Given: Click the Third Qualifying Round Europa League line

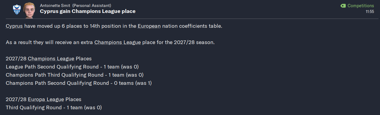Looking at the screenshot, I should click(x=54, y=107).
